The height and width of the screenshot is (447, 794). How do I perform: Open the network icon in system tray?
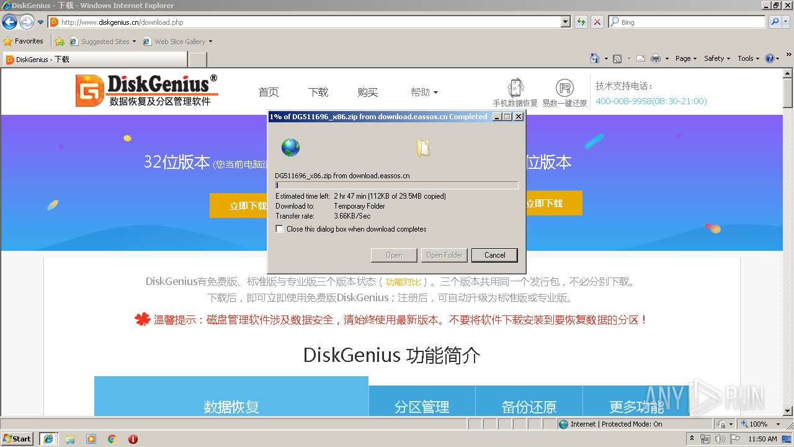pyautogui.click(x=706, y=439)
